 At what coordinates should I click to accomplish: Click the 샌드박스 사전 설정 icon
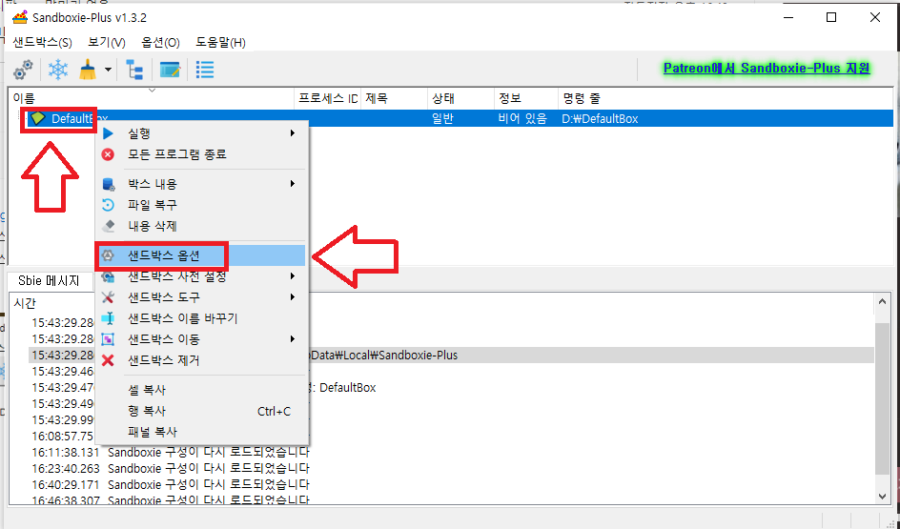click(x=108, y=277)
